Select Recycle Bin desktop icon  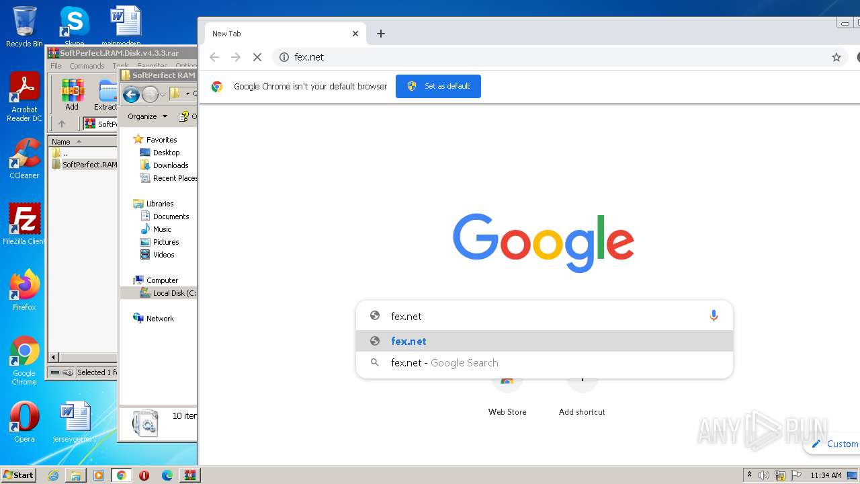pyautogui.click(x=24, y=27)
